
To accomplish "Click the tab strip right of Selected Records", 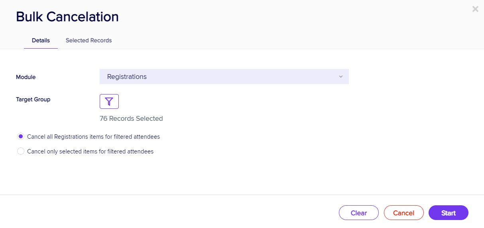I will click(x=279, y=41).
